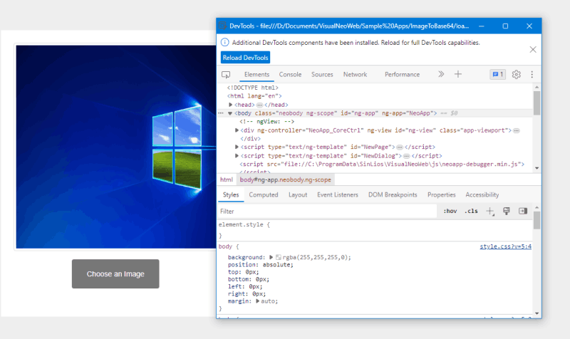Click the Choose an Image button
Viewport: 570px width, 339px height.
pos(115,274)
